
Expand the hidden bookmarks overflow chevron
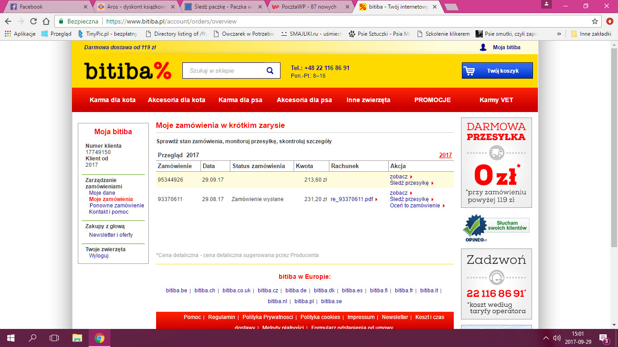(x=559, y=33)
